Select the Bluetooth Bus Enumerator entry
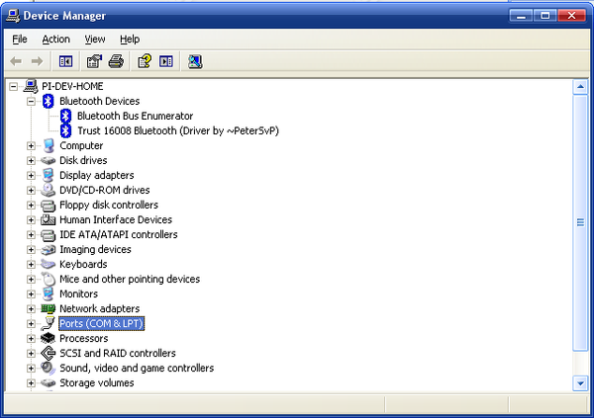The width and height of the screenshot is (594, 418). 136,116
